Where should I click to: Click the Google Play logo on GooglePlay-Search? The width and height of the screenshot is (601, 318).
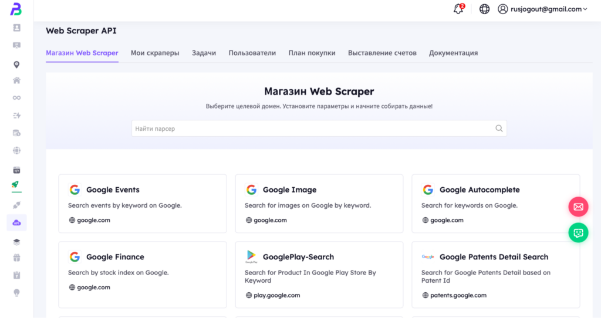click(251, 256)
